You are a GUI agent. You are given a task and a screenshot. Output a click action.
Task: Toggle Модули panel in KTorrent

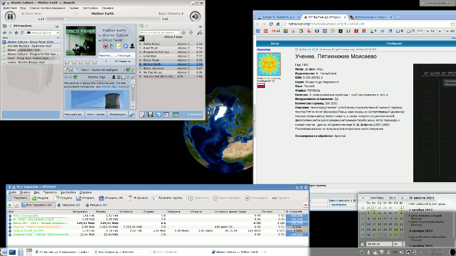pos(40,198)
